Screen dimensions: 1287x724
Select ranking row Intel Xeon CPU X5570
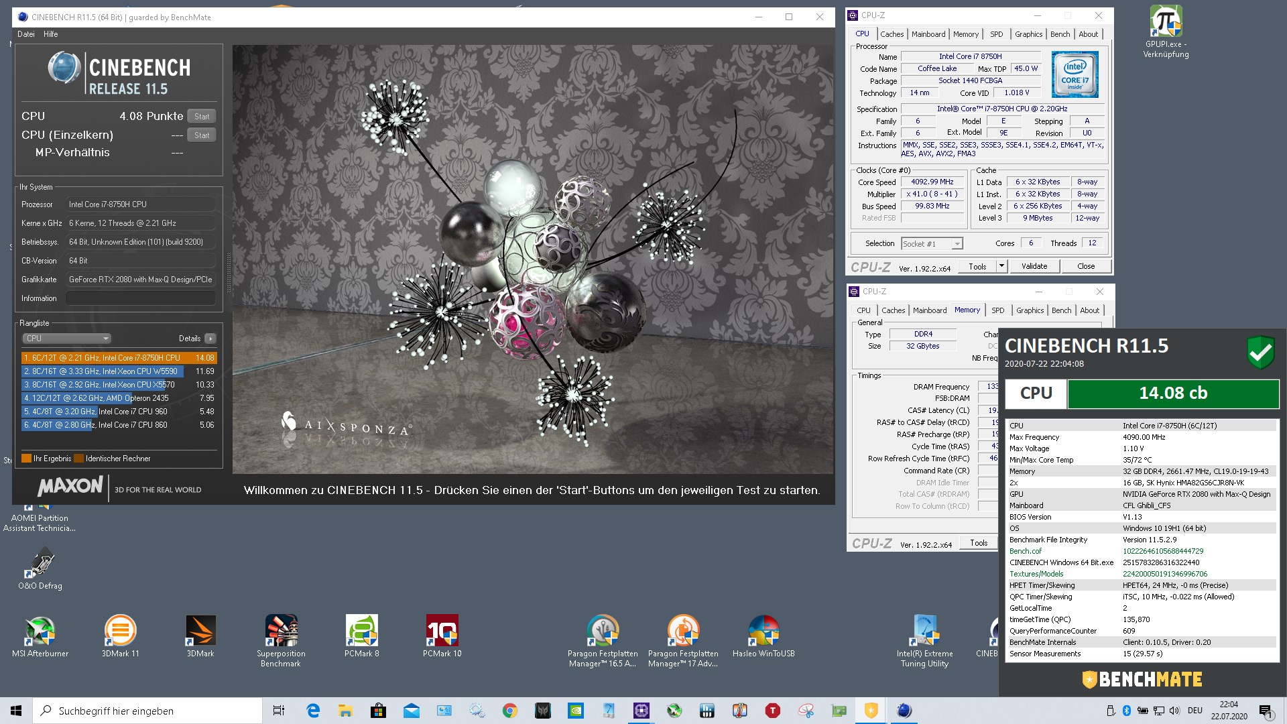point(119,385)
